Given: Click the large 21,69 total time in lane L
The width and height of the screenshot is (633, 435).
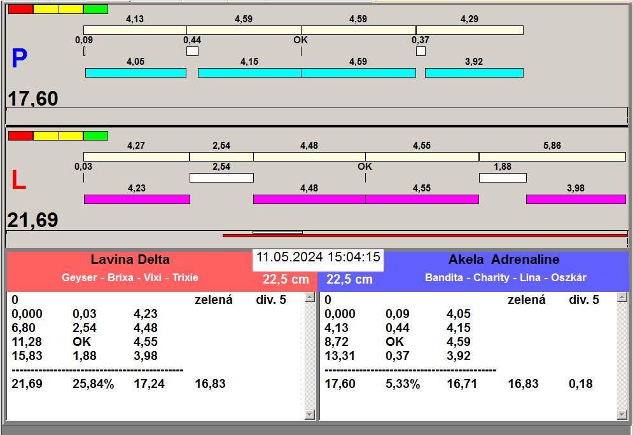Looking at the screenshot, I should (32, 220).
